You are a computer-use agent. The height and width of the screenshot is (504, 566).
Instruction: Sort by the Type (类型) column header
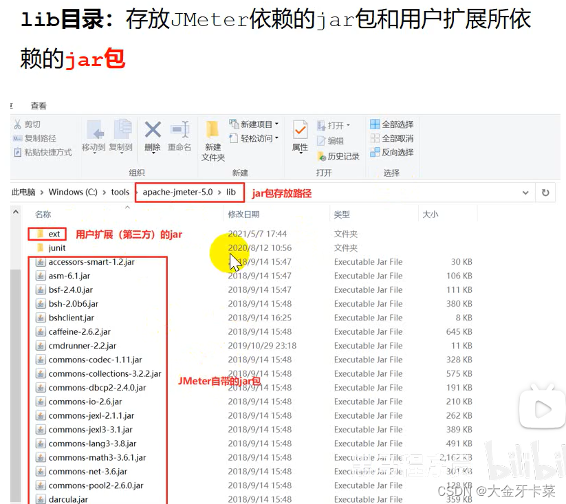click(x=342, y=215)
